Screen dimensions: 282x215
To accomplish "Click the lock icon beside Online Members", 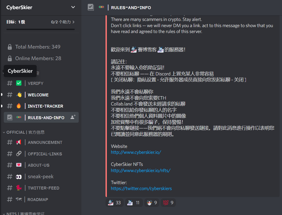I will point(10,59).
